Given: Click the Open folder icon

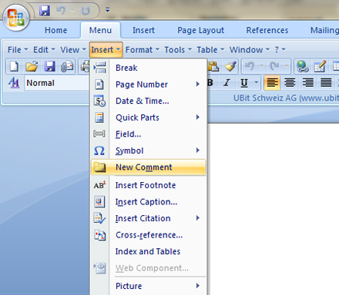Looking at the screenshot, I should point(32,66).
